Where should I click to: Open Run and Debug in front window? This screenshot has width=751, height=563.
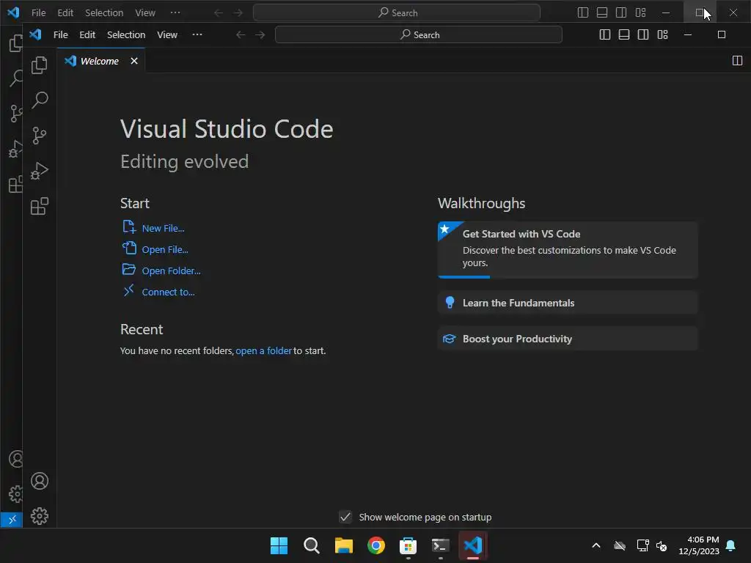(40, 171)
